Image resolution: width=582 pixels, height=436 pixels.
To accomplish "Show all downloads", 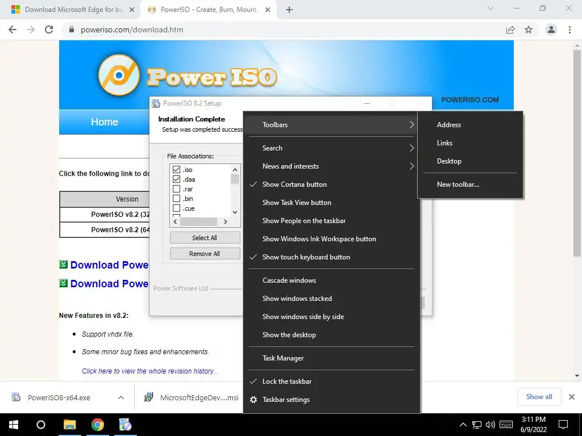I will (539, 397).
